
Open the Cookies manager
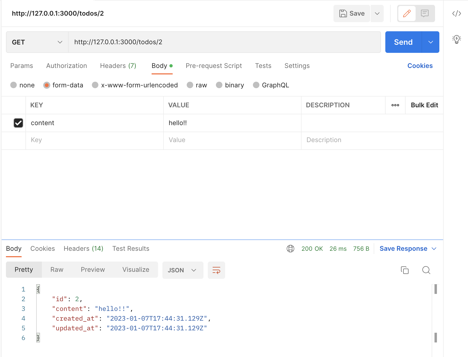[x=420, y=66]
